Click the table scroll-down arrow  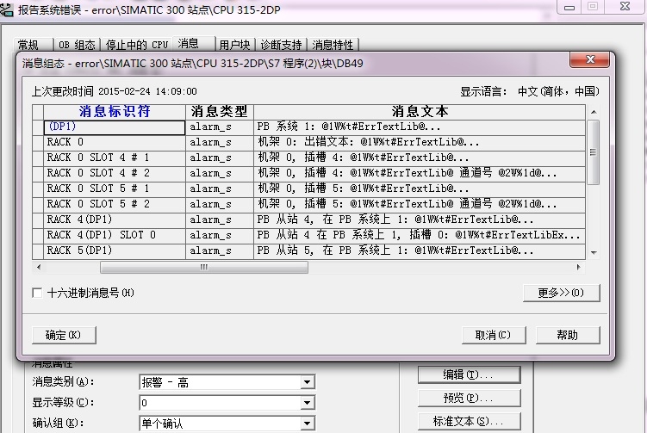594,252
